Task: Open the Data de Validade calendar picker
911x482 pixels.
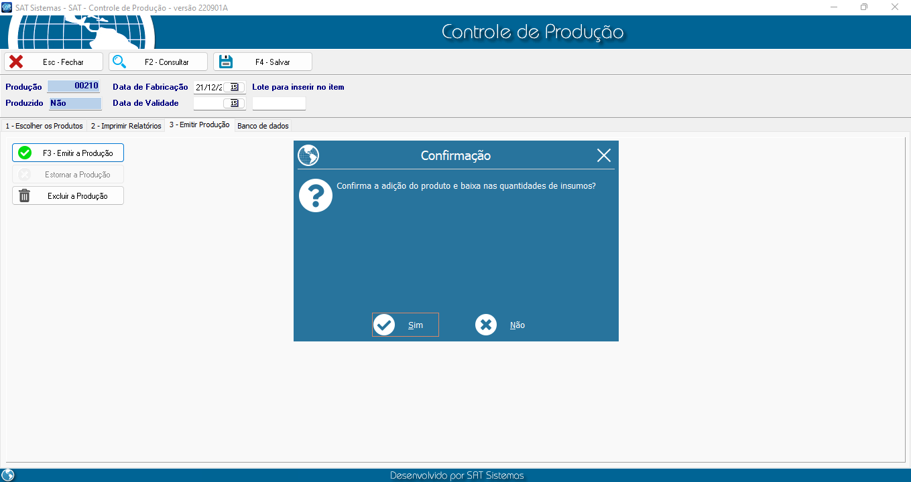Action: tap(234, 103)
